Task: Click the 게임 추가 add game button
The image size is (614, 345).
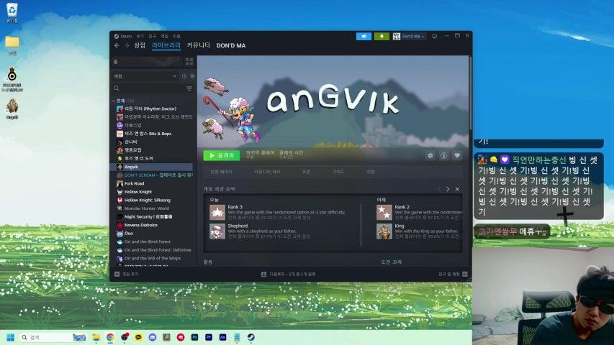Action: [x=127, y=274]
